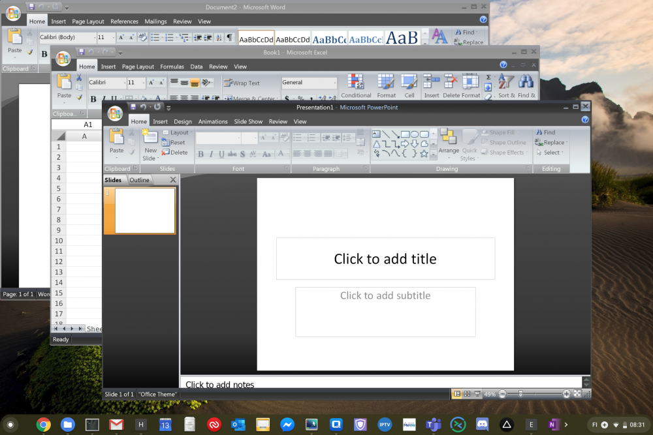Switch to Slide Sorter view in status bar
653x435 pixels.
[468, 394]
